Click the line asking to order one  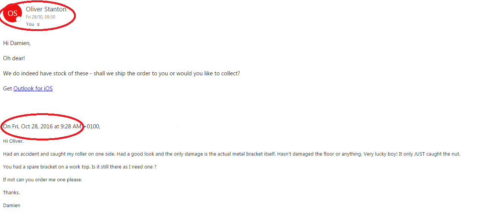pos(42,180)
